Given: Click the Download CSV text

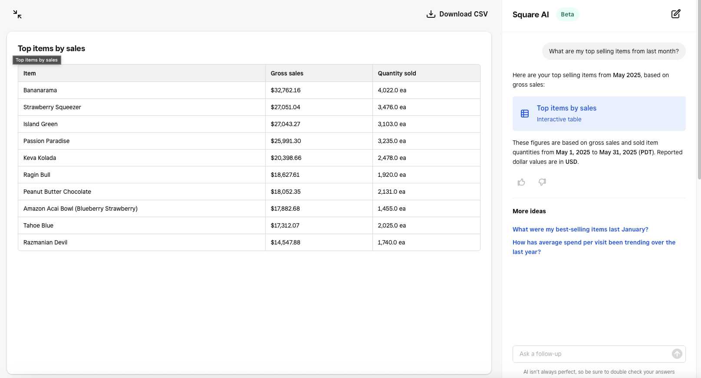Looking at the screenshot, I should click(x=463, y=14).
